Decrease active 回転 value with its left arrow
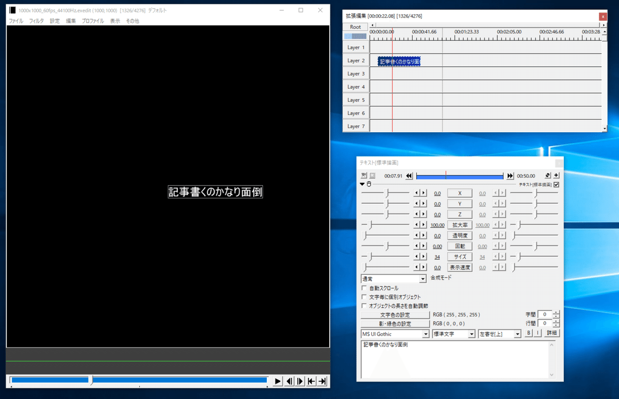 tap(417, 246)
